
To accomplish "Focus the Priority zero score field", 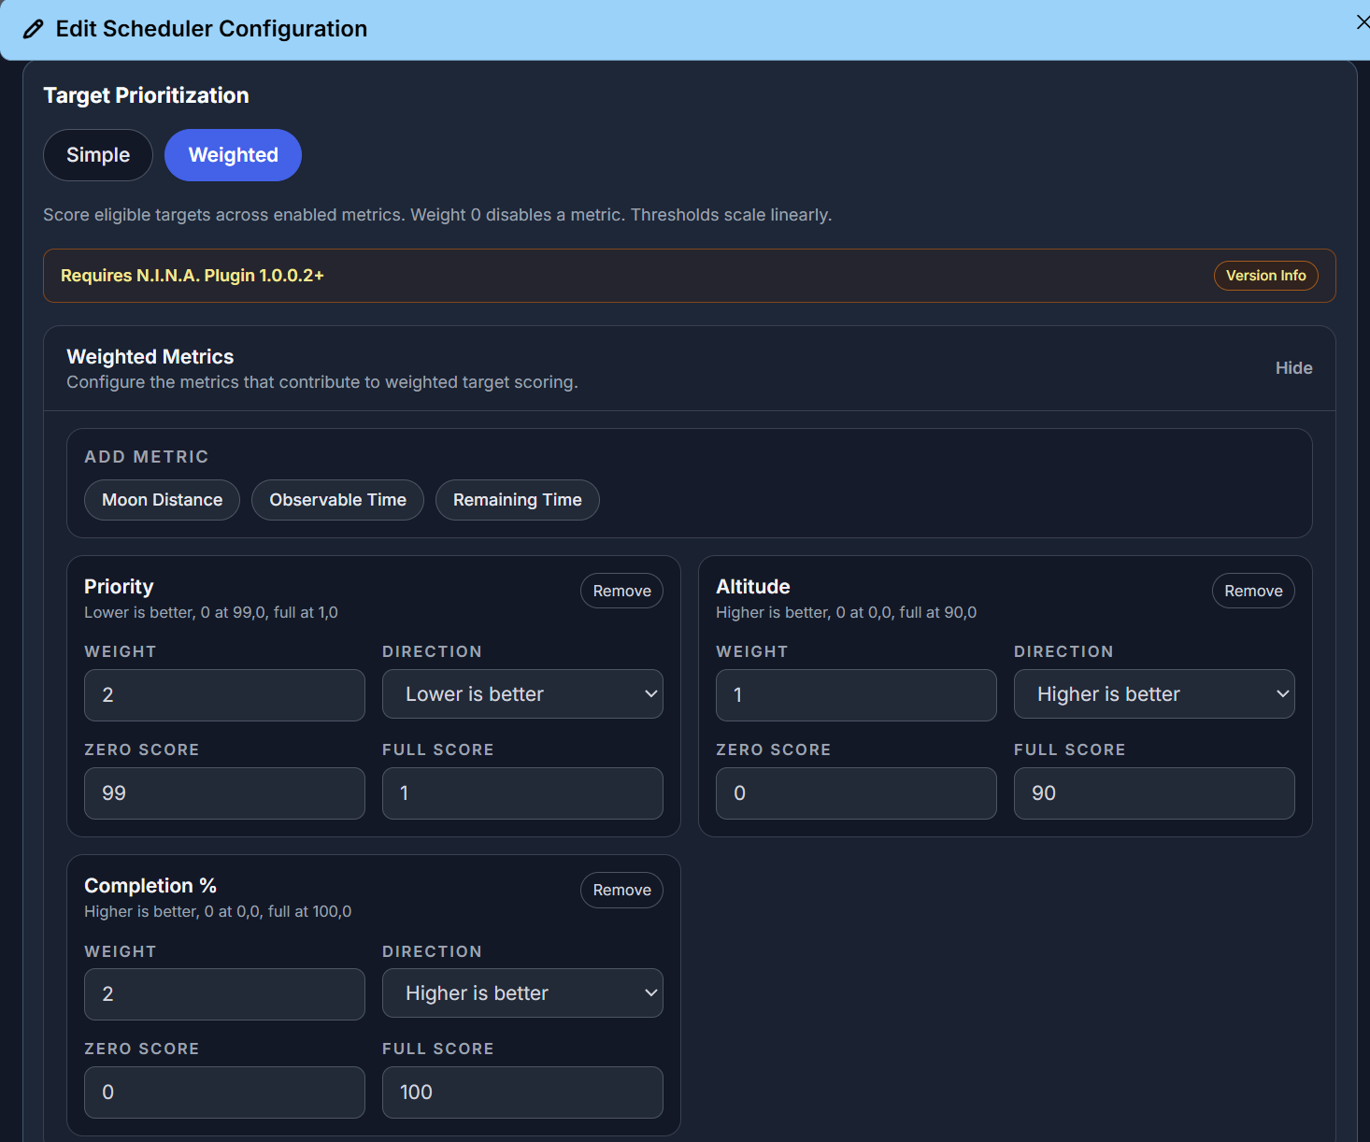I will (224, 793).
